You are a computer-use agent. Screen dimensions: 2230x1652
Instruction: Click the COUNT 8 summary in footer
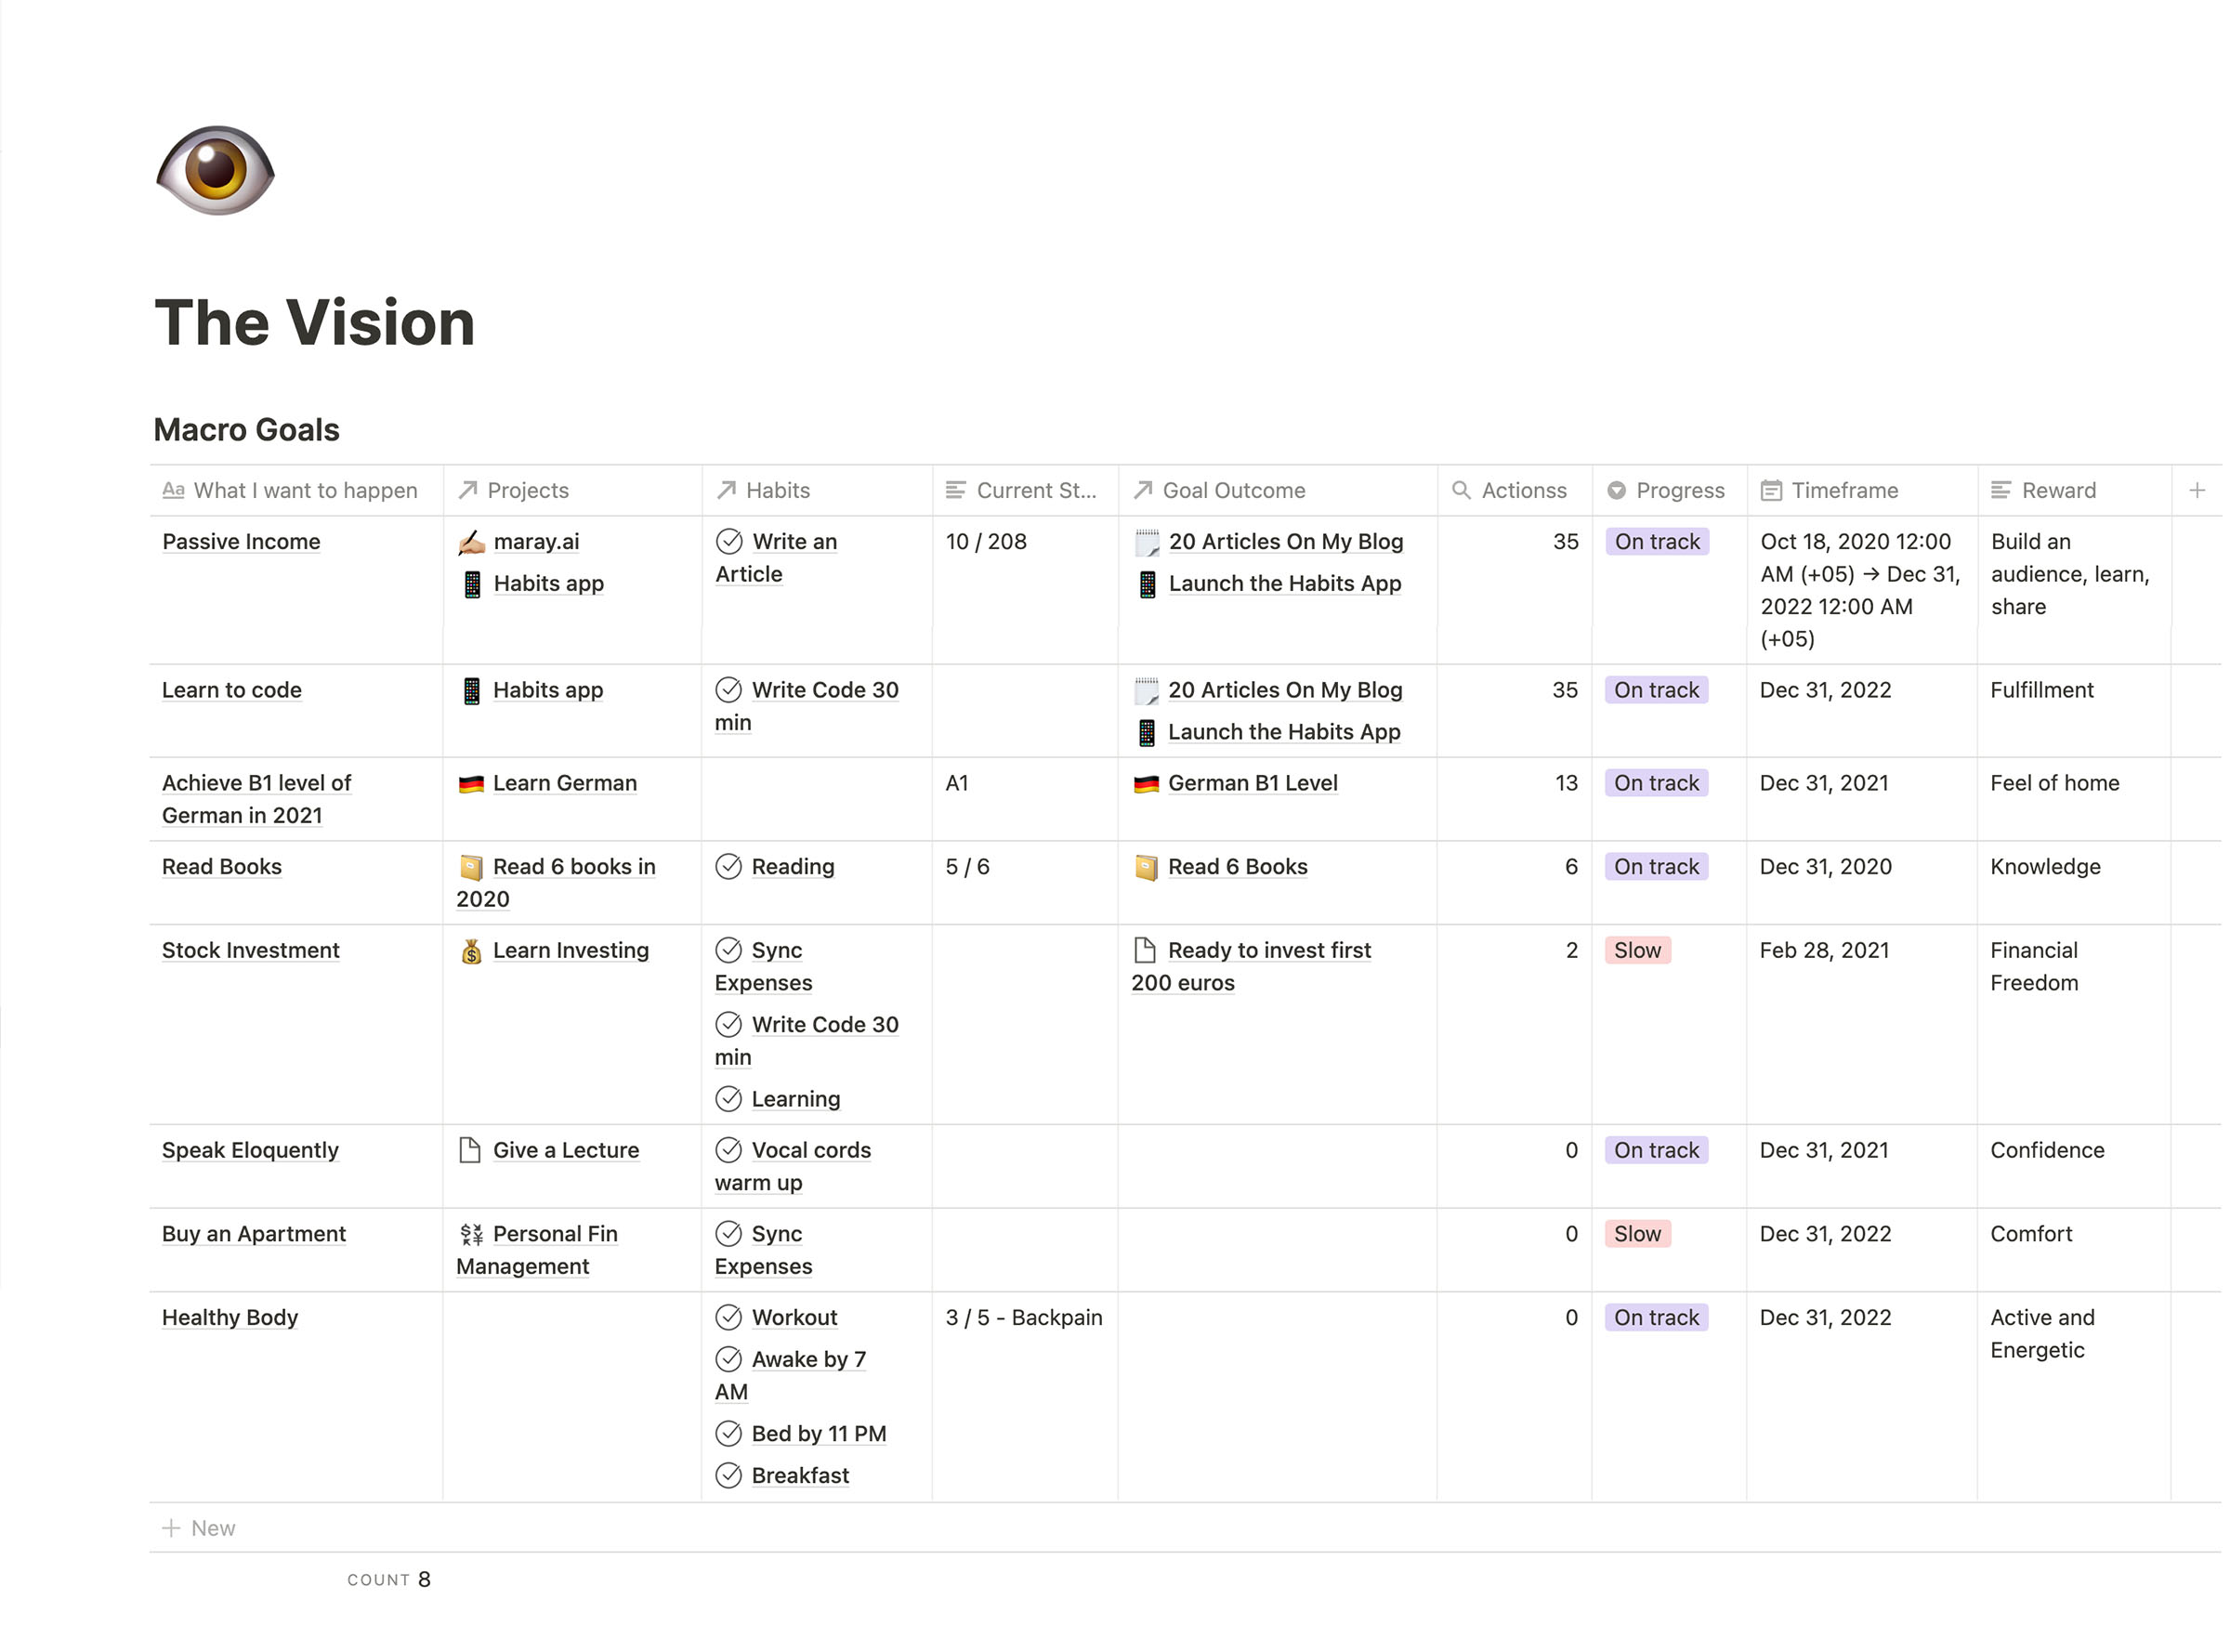point(389,1579)
